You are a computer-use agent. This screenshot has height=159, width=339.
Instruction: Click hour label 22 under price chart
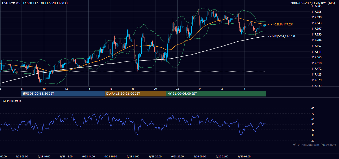(x=177, y=89)
